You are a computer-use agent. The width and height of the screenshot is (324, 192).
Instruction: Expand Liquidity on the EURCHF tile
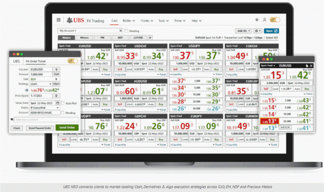(x=232, y=75)
